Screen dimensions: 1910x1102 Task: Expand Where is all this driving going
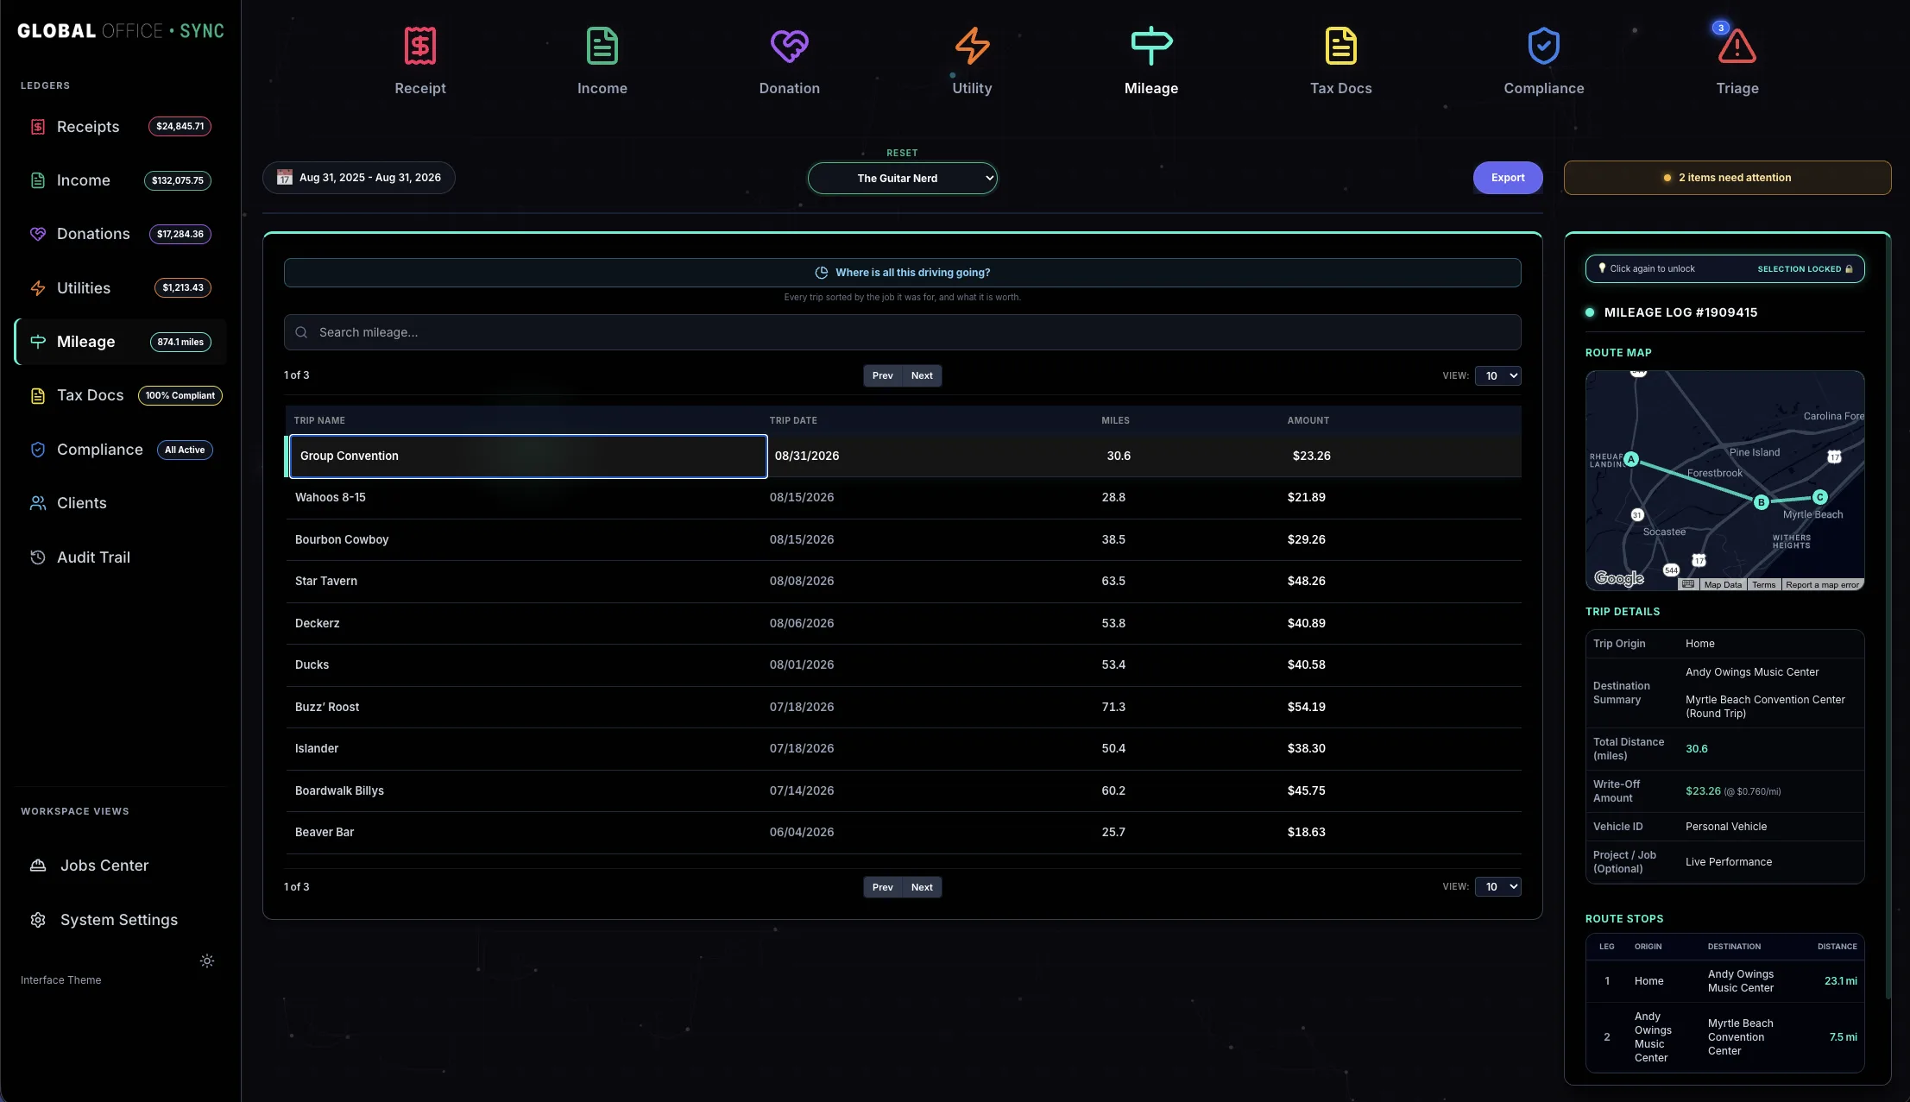[903, 273]
